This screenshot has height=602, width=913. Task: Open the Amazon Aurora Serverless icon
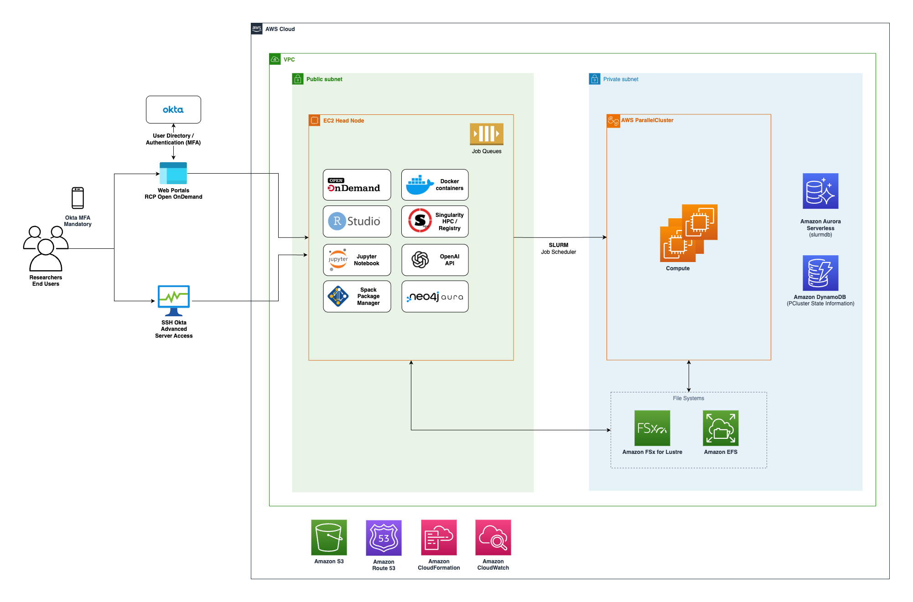click(820, 191)
